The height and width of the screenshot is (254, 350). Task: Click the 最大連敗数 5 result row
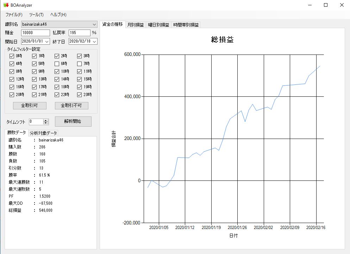pyautogui.click(x=25, y=189)
